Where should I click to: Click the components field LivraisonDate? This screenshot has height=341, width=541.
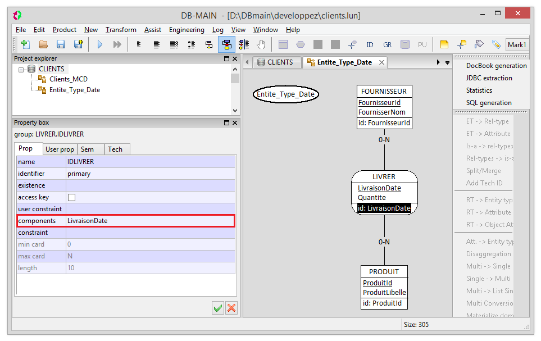click(151, 221)
